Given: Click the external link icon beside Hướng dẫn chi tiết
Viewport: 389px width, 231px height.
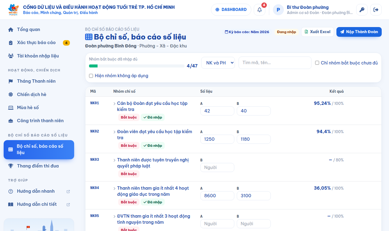Looking at the screenshot, I should click(x=68, y=205).
